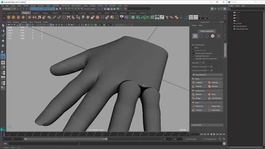Click the polygon cylinder shelf icon

(x=18, y=17)
